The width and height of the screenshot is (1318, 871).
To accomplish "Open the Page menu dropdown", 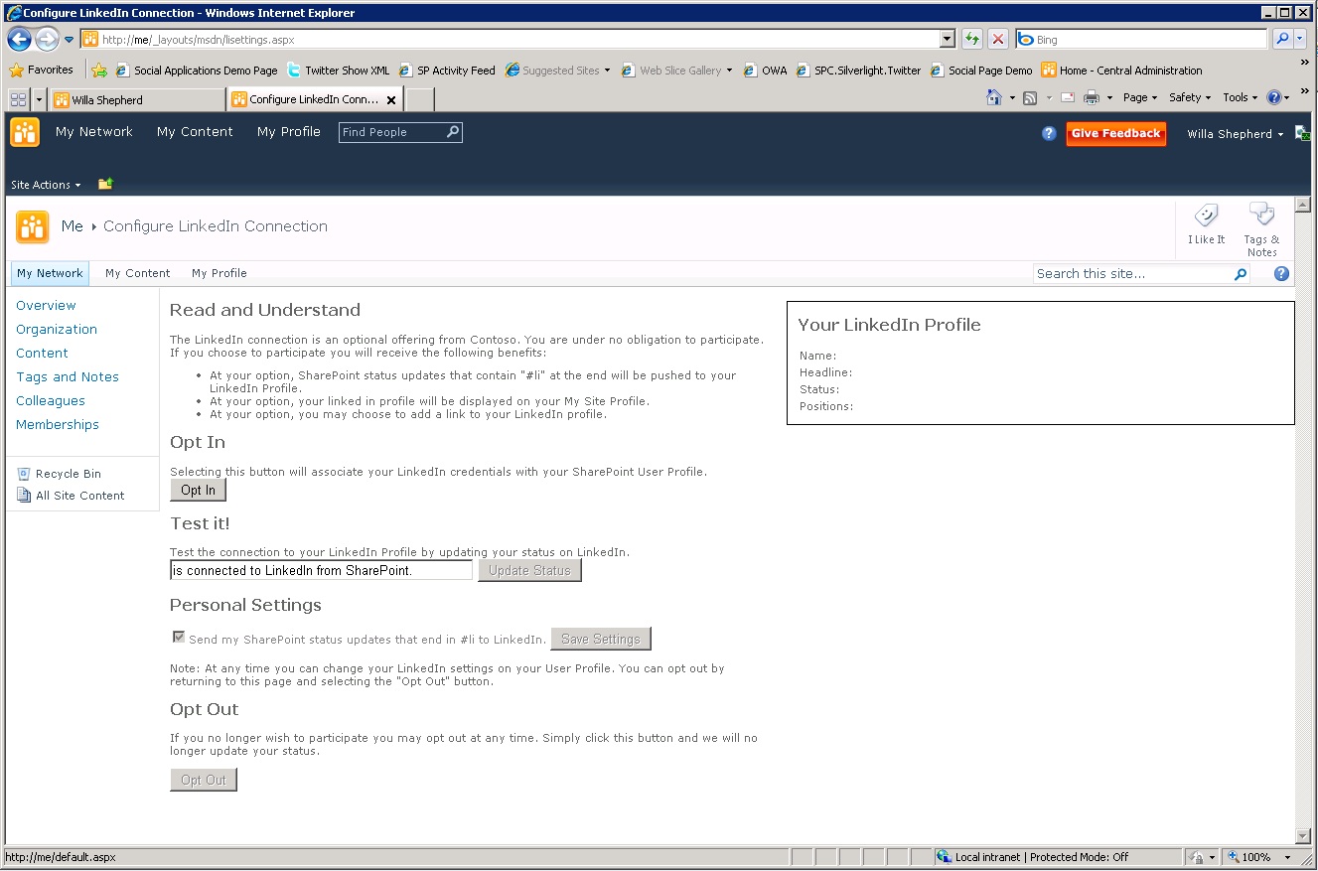I will [x=1140, y=97].
